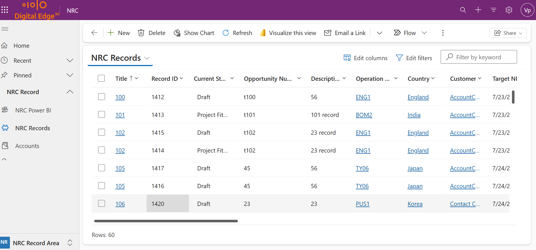Click the Show Chart icon
The image size is (536, 250).
pyautogui.click(x=177, y=33)
